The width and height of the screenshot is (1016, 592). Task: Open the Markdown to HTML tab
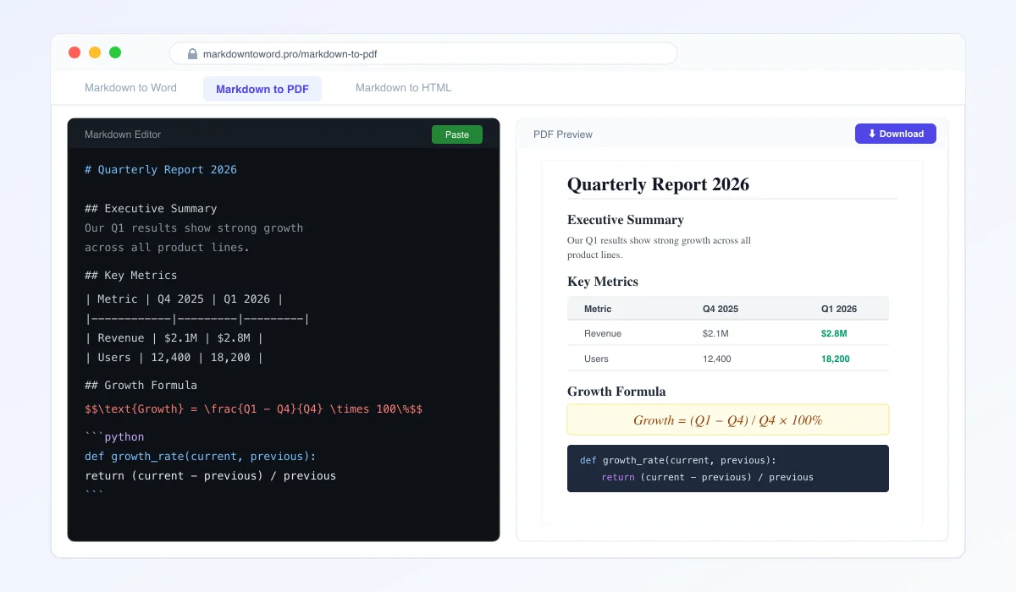[x=403, y=88]
